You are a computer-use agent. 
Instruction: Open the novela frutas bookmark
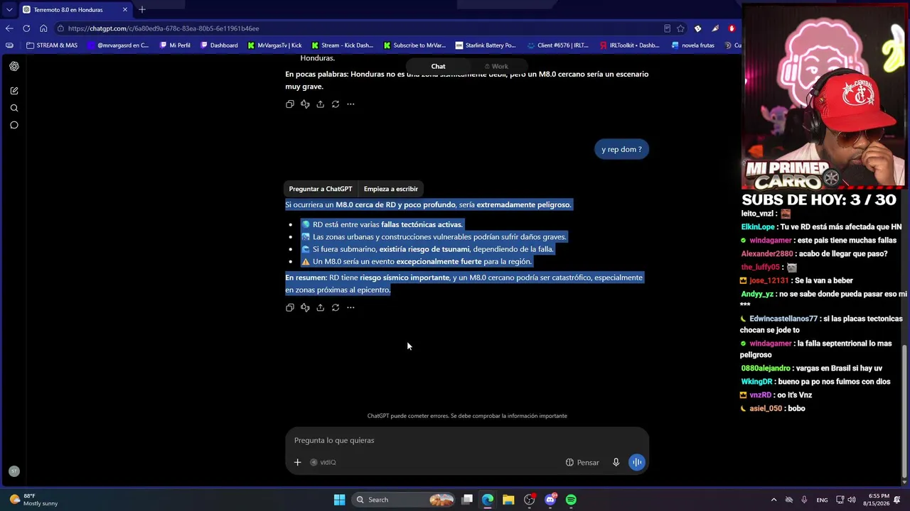pos(693,45)
